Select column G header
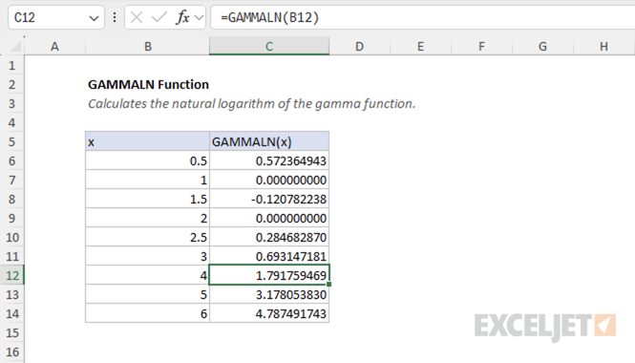 click(x=542, y=46)
